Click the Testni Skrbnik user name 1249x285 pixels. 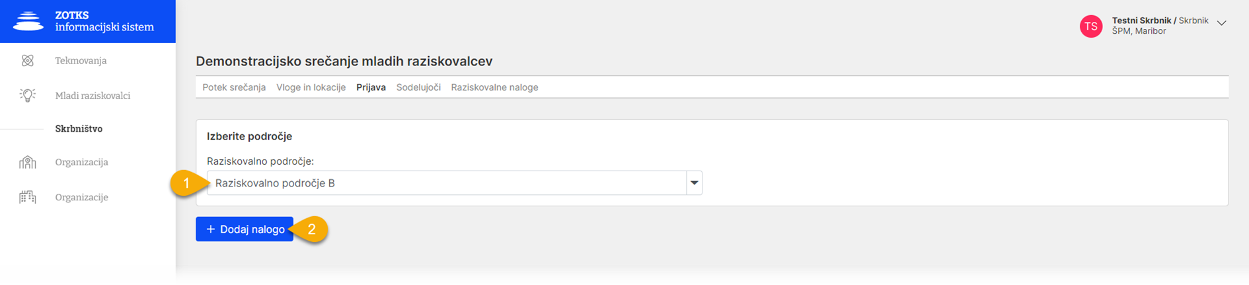[x=1141, y=20]
